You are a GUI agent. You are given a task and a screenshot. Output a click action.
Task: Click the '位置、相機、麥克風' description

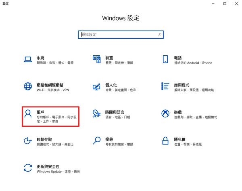pyautogui.click(x=188, y=144)
